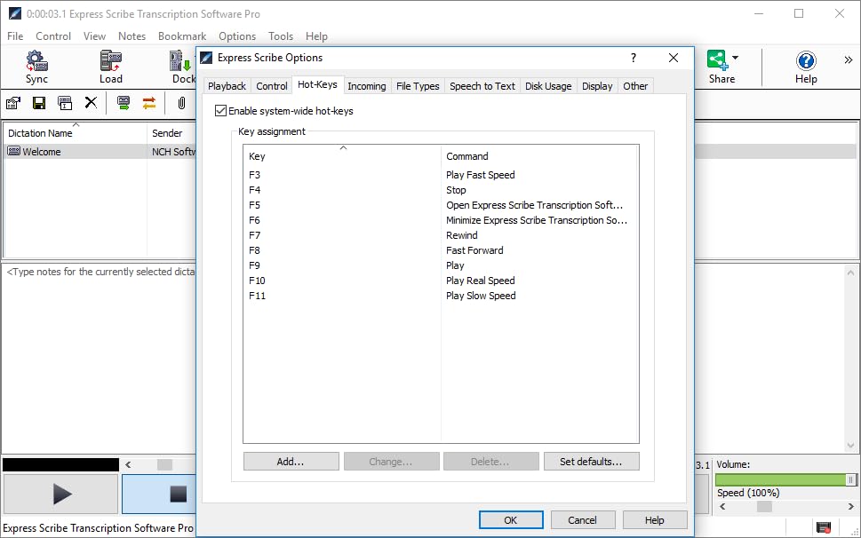Open the Speech to Text tab

(x=482, y=86)
